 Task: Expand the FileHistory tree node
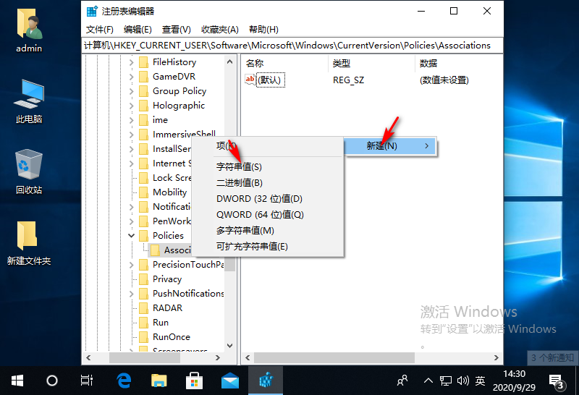132,62
